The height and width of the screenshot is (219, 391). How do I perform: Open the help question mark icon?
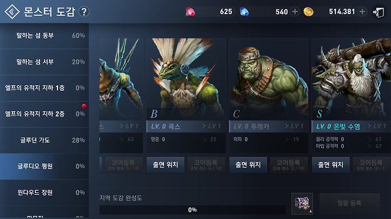tap(84, 12)
